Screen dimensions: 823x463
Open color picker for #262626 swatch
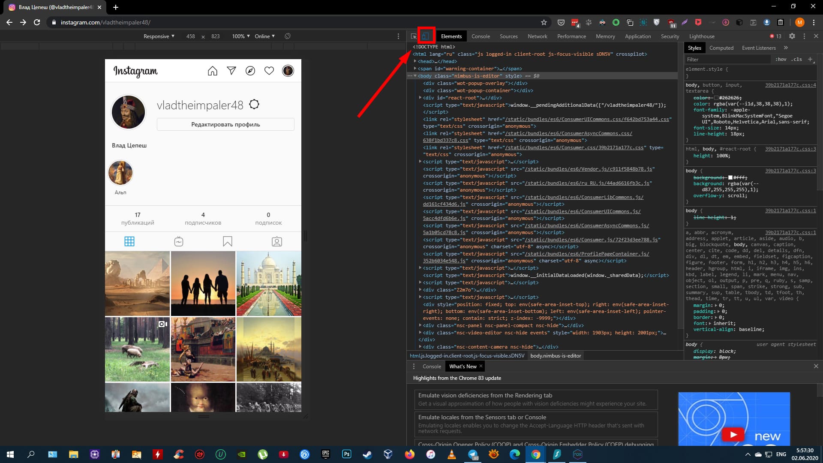(716, 98)
